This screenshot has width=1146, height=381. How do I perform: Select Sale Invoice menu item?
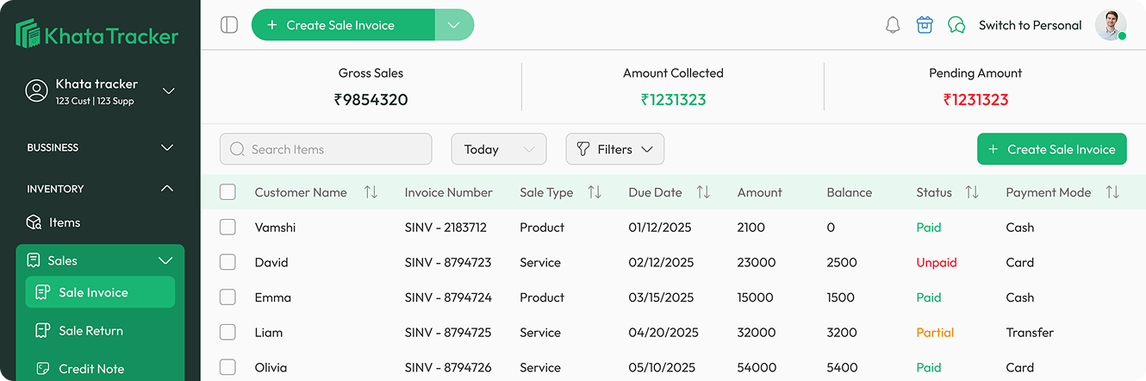point(100,292)
